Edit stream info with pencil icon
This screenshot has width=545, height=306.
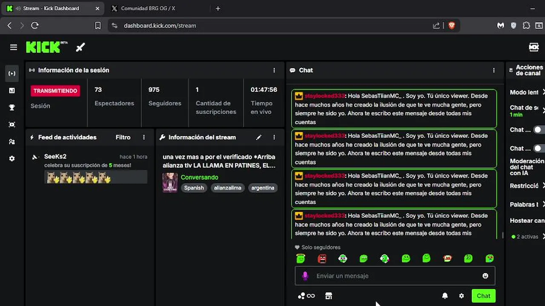(x=258, y=137)
